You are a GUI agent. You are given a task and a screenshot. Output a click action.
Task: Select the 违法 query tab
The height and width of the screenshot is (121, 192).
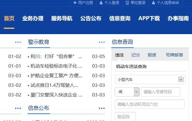point(119,55)
